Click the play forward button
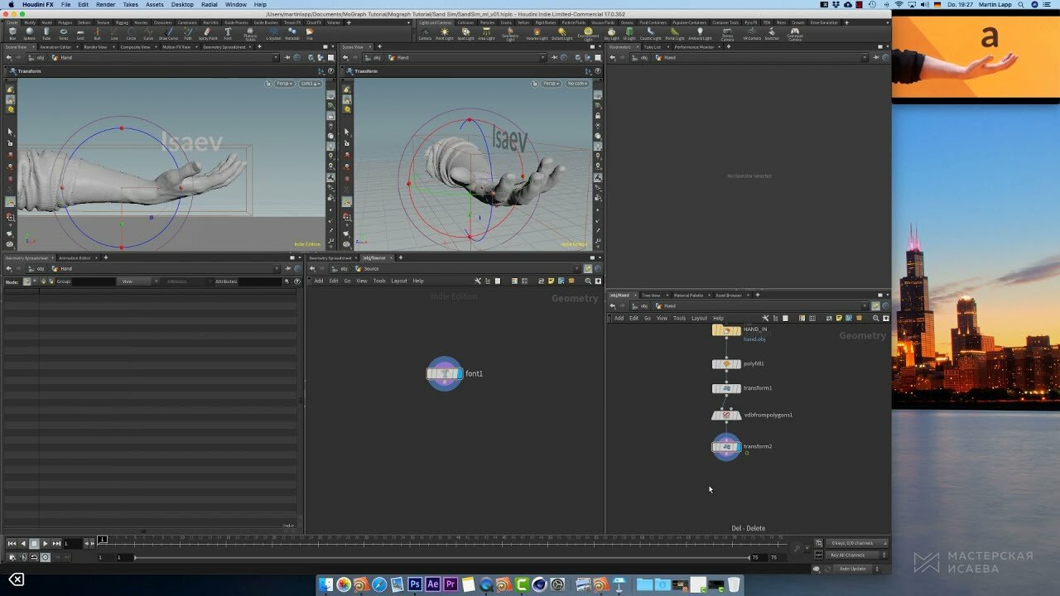Viewport: 1060px width, 596px height. (46, 543)
